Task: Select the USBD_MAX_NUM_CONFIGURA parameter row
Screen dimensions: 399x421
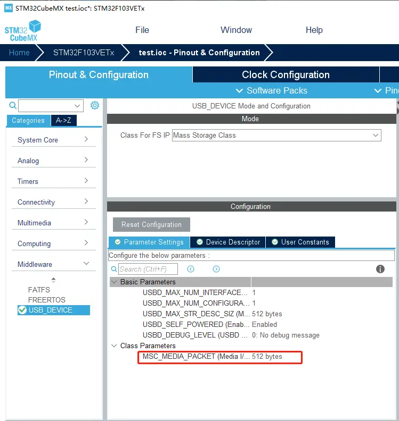Action: (x=251, y=303)
